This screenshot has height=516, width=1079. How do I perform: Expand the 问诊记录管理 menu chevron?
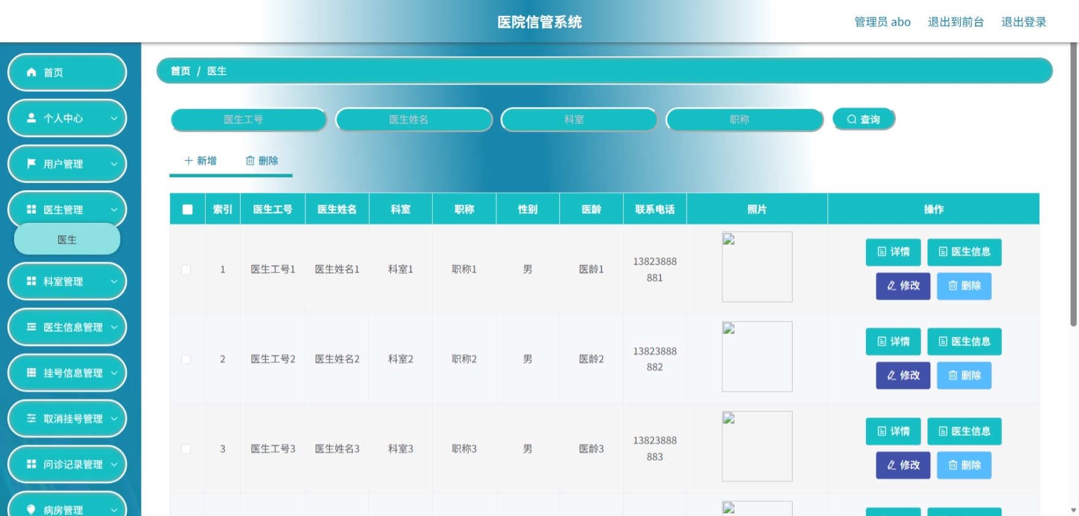tap(114, 465)
